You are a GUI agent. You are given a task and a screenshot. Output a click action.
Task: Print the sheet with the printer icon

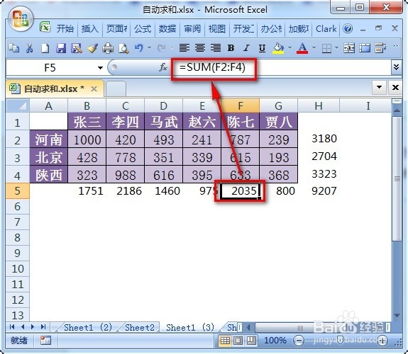(108, 48)
